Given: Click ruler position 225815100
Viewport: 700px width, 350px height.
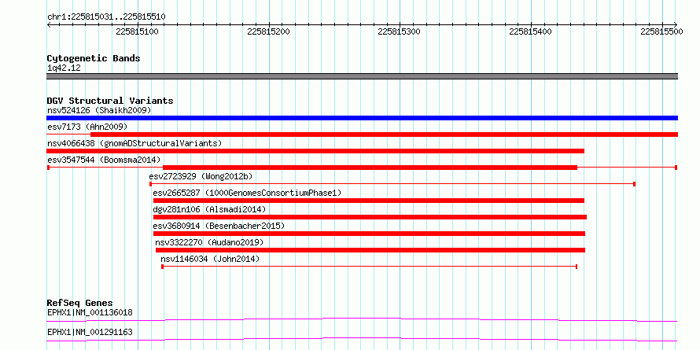Looking at the screenshot, I should pyautogui.click(x=138, y=31).
